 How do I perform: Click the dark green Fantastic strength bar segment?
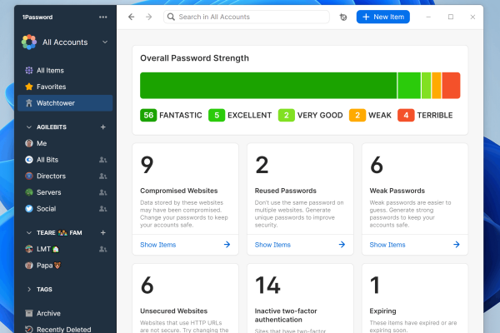268,86
